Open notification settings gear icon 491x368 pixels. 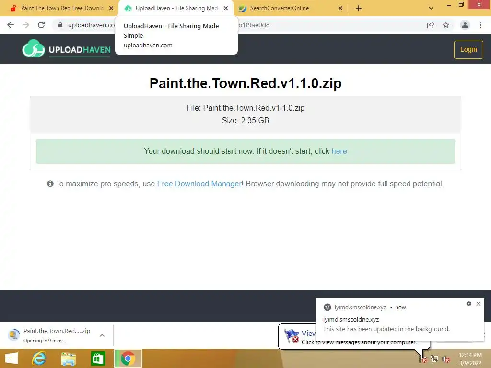(469, 303)
